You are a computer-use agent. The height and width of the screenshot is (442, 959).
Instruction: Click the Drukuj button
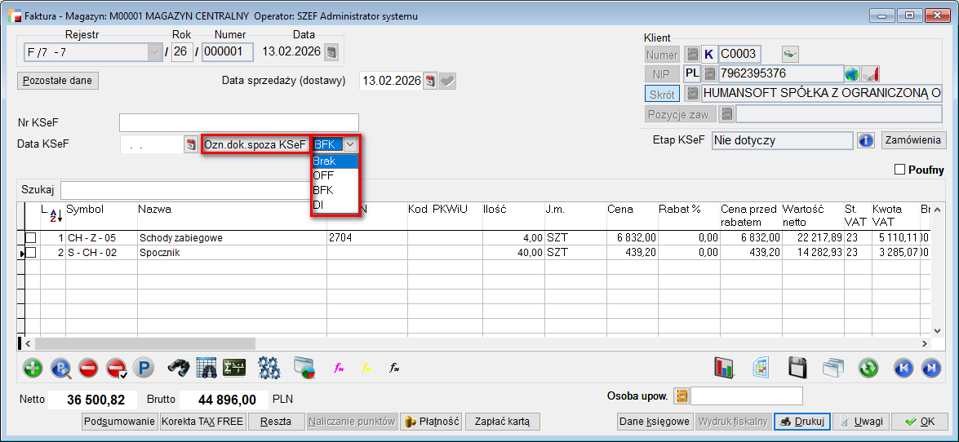coord(801,422)
